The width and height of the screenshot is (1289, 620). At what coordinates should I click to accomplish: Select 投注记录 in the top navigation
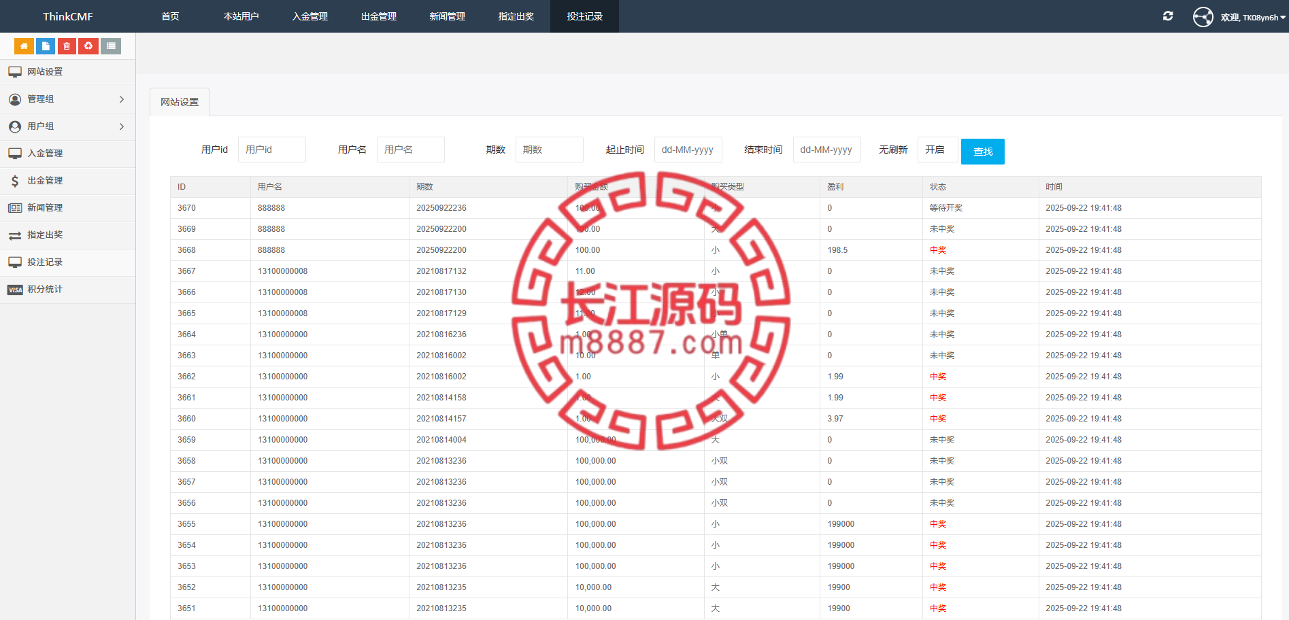[x=585, y=16]
